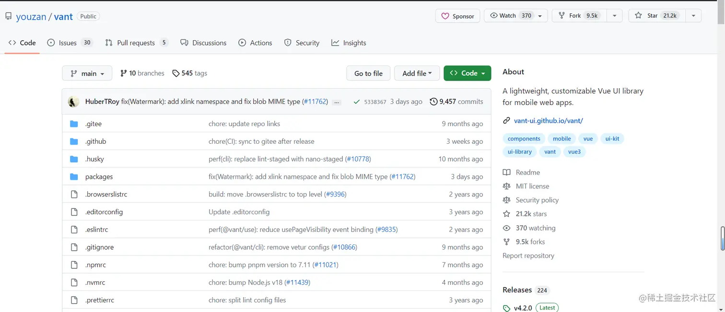Screen dimensions: 725x312
Task: Click the vue3 topic tag
Action: pos(574,151)
